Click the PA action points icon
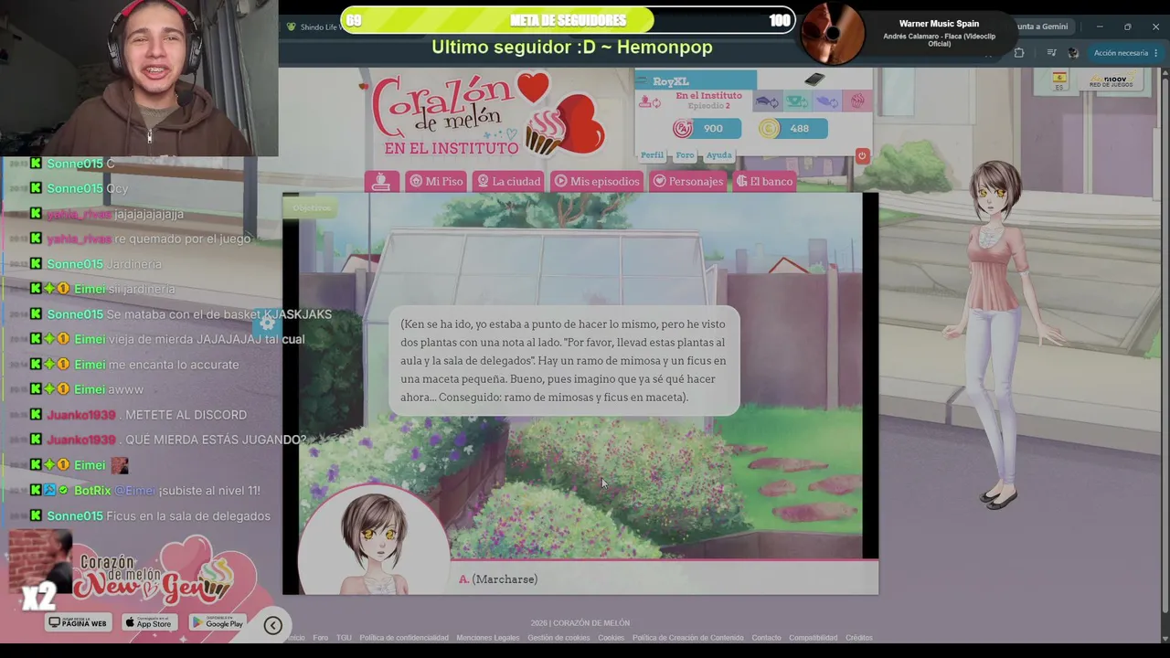This screenshot has width=1170, height=658. [682, 129]
